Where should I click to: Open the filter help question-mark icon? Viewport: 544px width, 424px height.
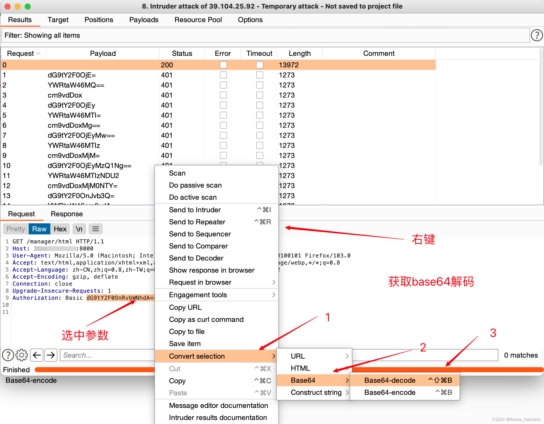click(536, 35)
